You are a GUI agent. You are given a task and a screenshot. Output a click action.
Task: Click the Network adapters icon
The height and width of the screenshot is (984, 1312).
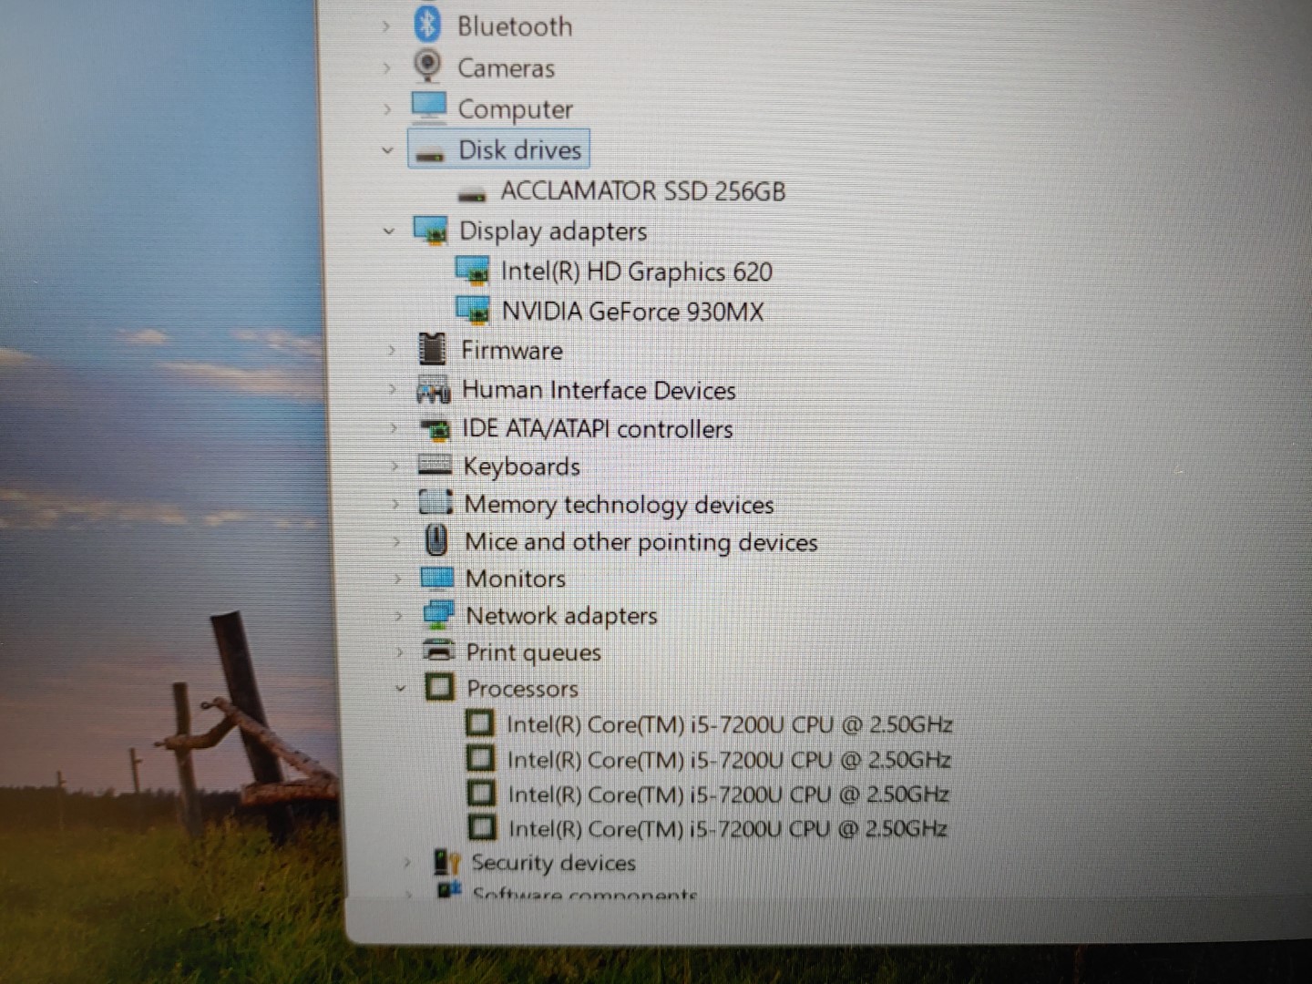point(438,614)
